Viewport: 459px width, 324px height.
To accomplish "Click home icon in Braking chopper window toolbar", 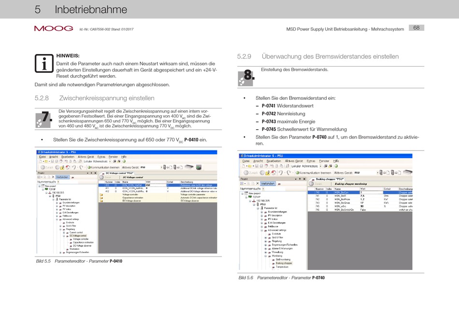I will point(273,173).
